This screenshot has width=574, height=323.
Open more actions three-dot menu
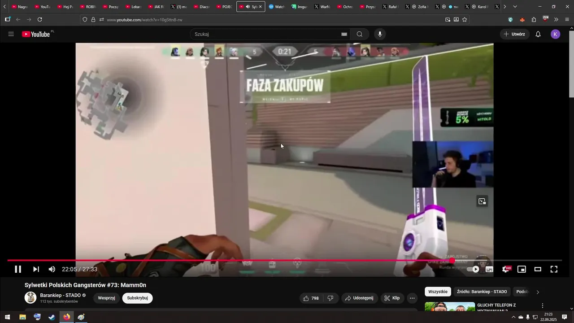412,298
